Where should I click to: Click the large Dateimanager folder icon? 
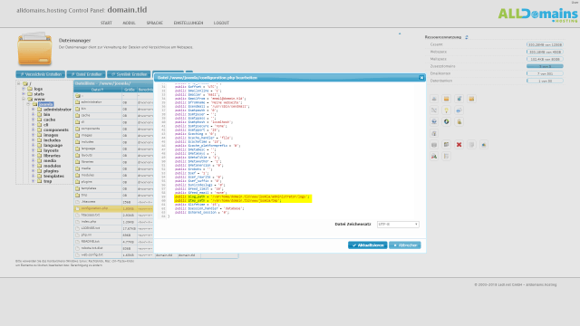tap(34, 49)
